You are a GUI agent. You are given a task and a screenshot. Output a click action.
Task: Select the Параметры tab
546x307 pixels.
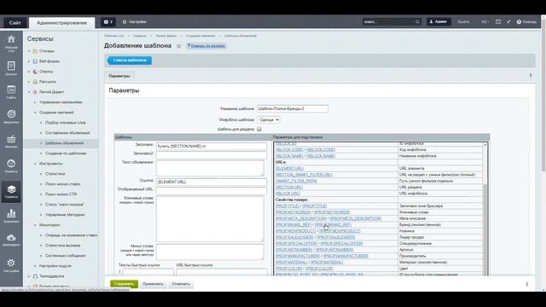tap(119, 76)
